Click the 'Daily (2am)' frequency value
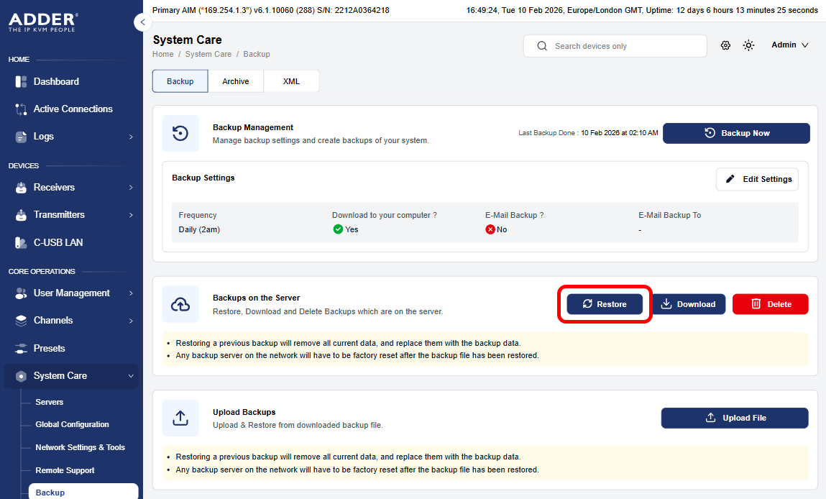This screenshot has height=499, width=826. pyautogui.click(x=199, y=230)
